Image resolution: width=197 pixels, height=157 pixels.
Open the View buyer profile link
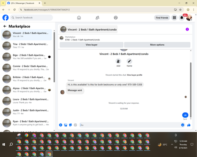[x=134, y=75]
